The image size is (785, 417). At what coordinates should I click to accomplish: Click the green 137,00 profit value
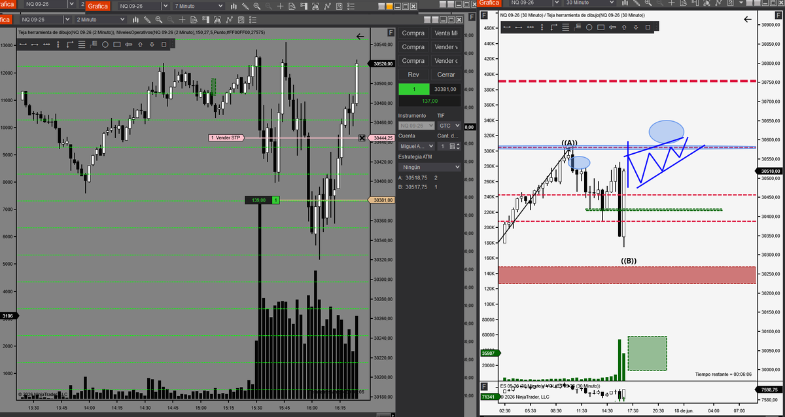(429, 101)
